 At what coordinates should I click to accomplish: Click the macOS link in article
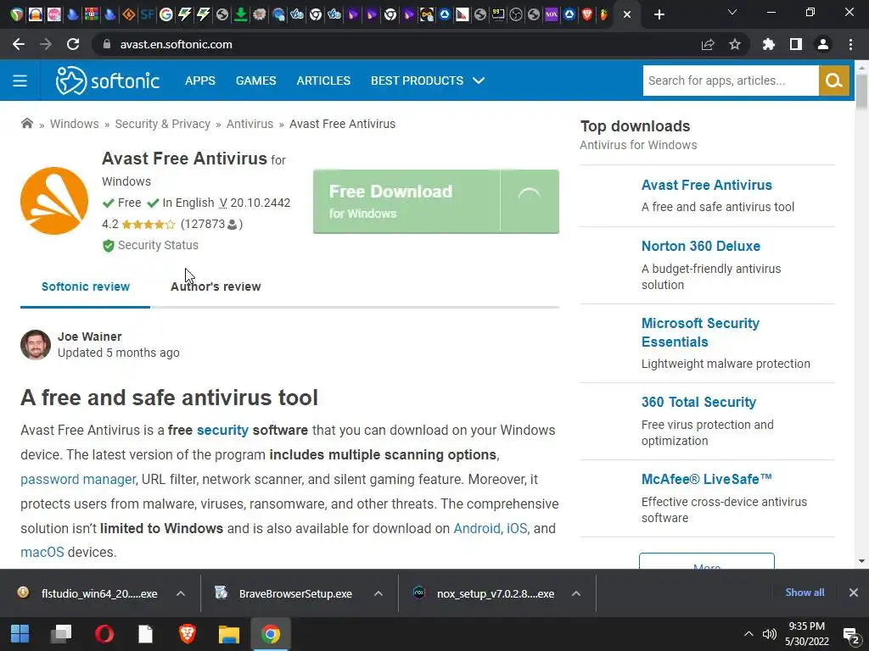point(42,553)
